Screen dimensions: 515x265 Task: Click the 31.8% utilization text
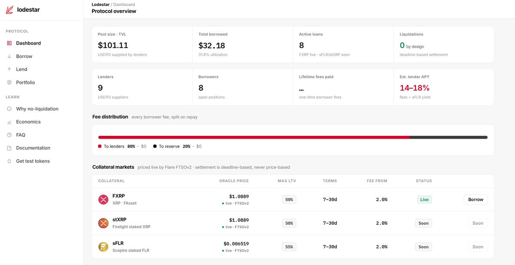coord(213,55)
